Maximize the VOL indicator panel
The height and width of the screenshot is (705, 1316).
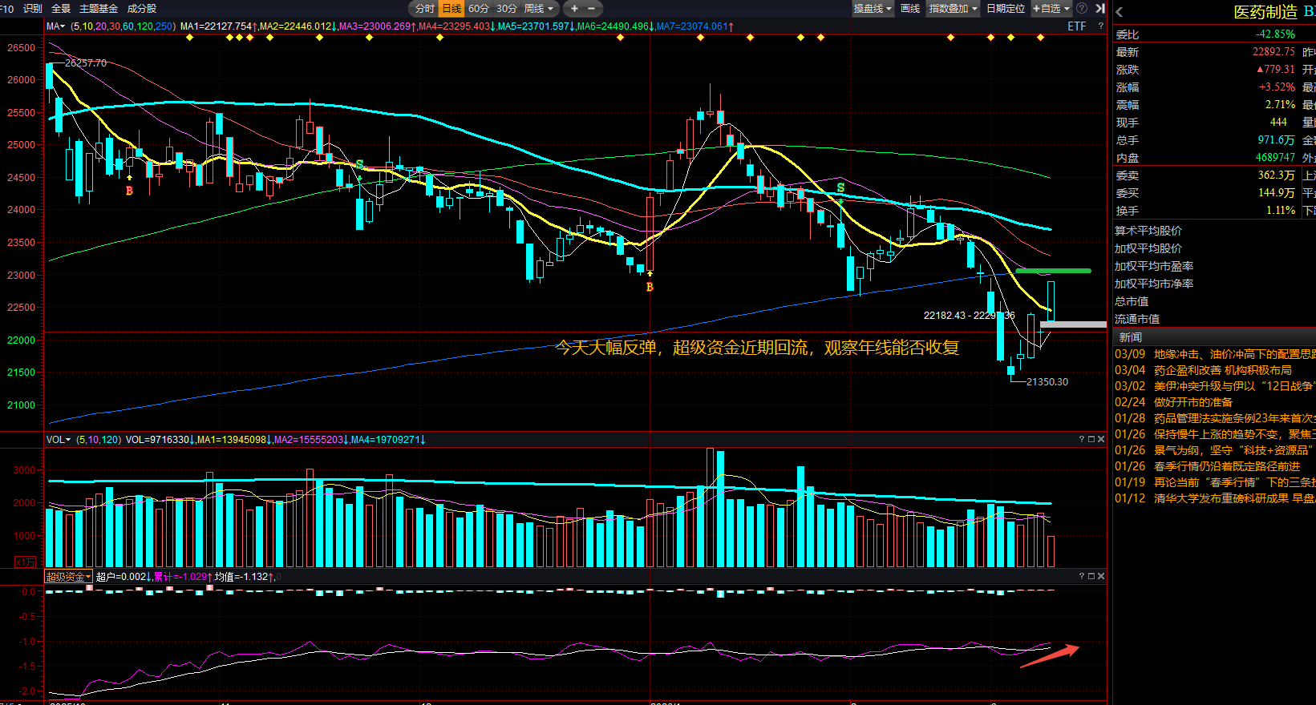(x=1091, y=439)
